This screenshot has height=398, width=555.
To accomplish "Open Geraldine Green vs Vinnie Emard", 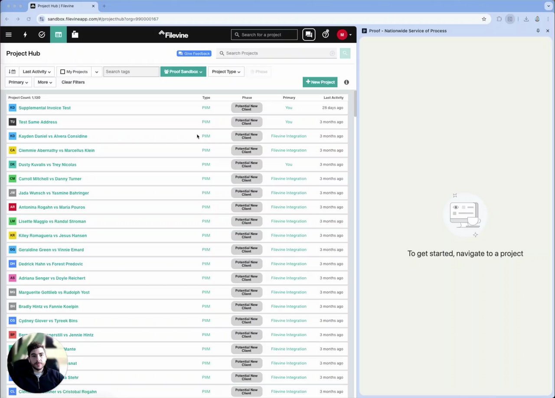I will tap(51, 250).
